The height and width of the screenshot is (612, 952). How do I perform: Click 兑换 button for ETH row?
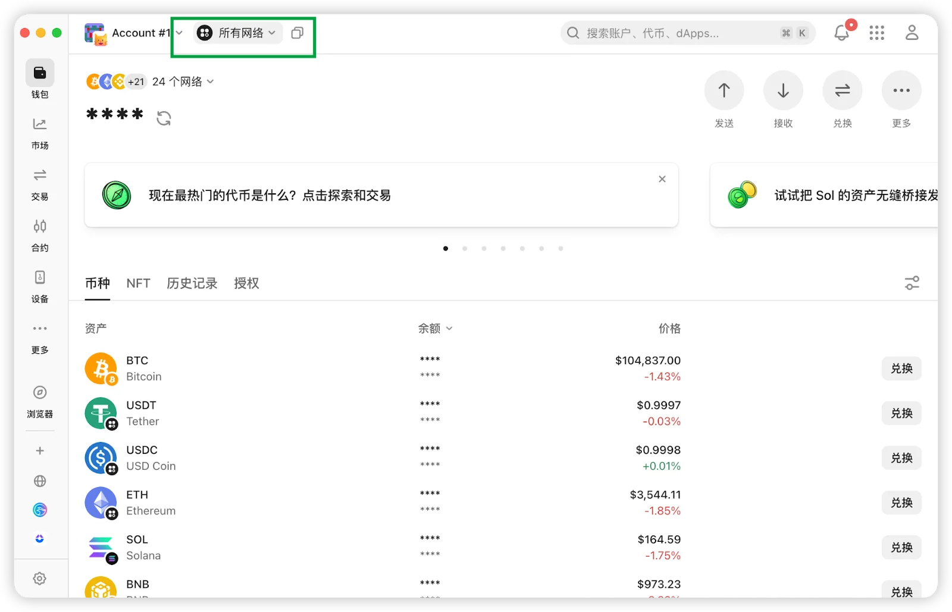[x=901, y=503]
